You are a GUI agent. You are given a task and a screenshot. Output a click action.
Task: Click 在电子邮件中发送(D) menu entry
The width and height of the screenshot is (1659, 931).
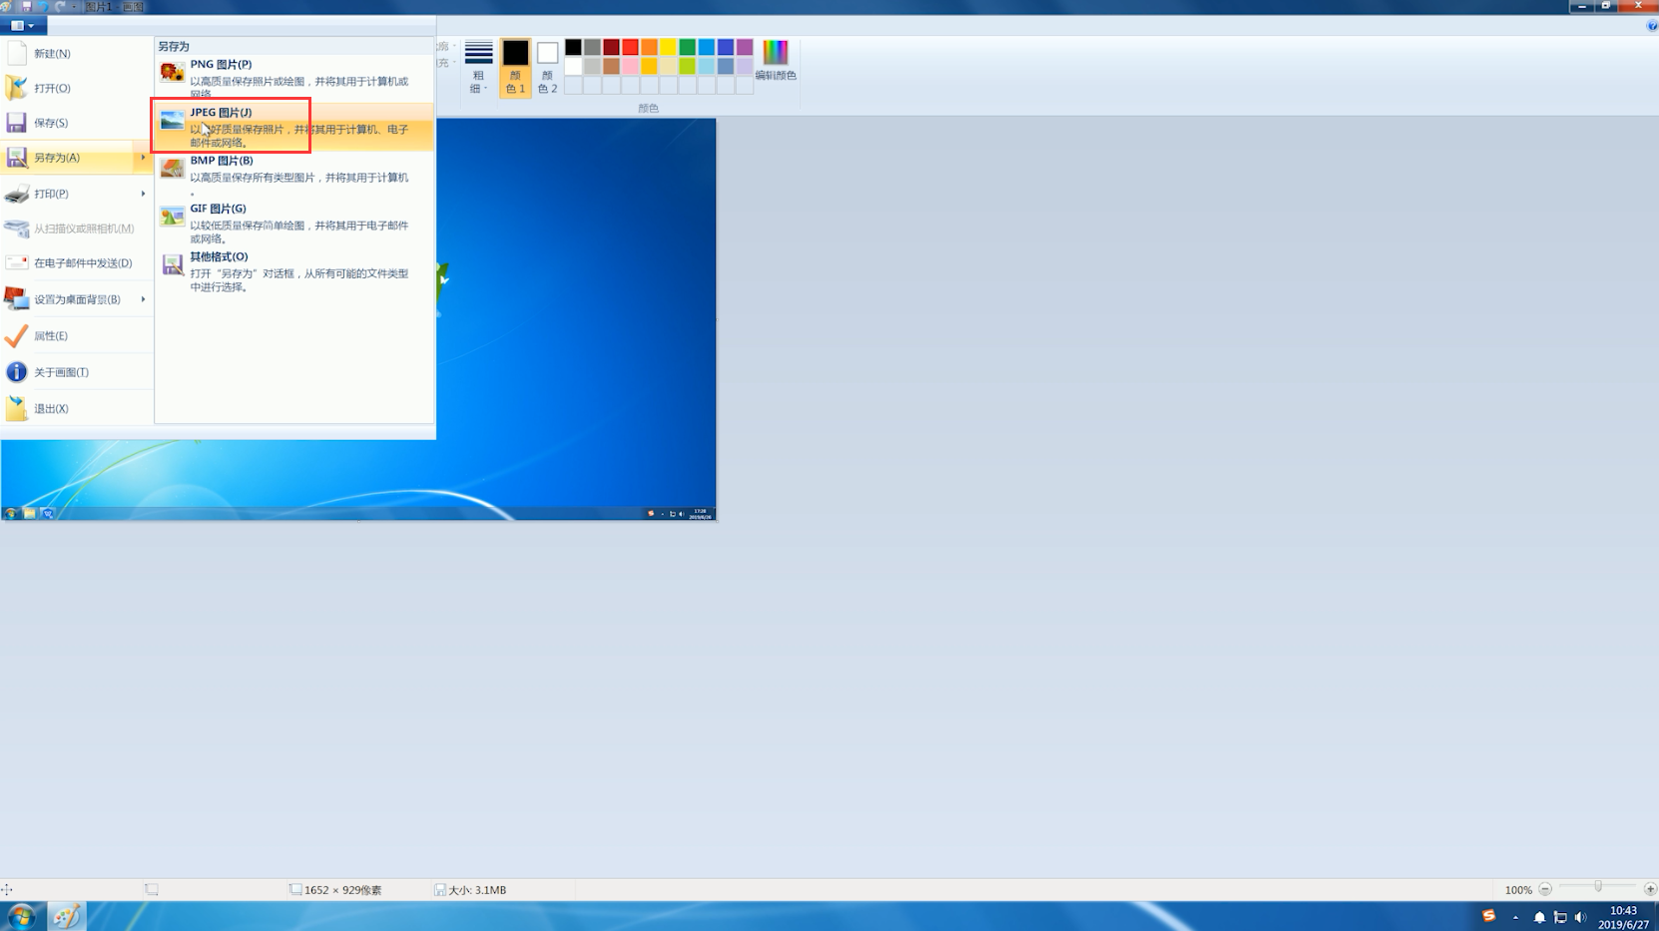[x=77, y=263]
